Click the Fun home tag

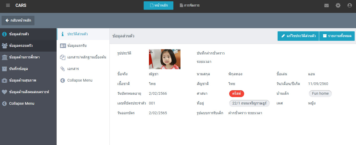pos(320,93)
